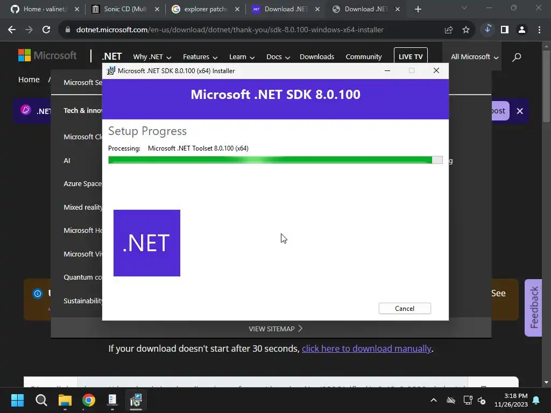
Task: Go forward in browser history
Action: coord(29,30)
